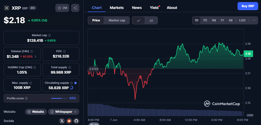Open Profile score info icon
The image size is (261, 125).
click(x=26, y=98)
